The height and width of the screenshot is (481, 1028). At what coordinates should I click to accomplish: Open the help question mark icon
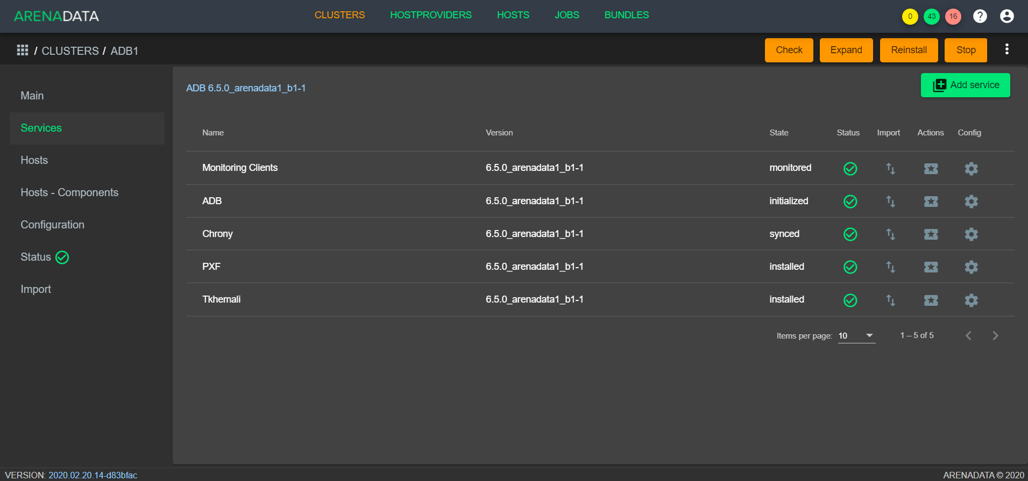click(x=980, y=16)
